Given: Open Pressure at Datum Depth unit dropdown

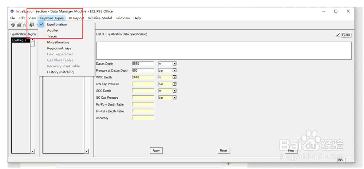Looking at the screenshot, I should click(175, 70).
